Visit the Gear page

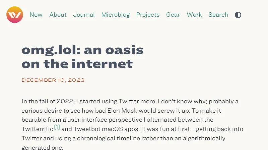pyautogui.click(x=173, y=15)
